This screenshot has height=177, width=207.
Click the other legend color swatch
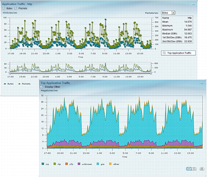pos(110,164)
